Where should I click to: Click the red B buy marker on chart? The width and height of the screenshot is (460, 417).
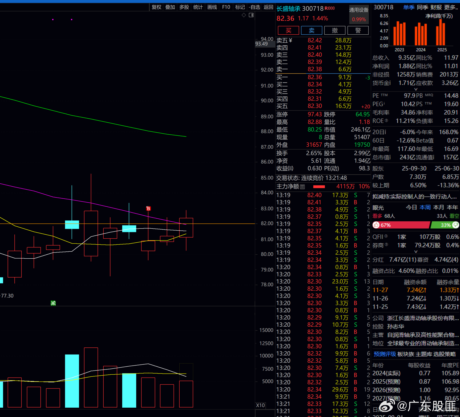[x=148, y=208]
